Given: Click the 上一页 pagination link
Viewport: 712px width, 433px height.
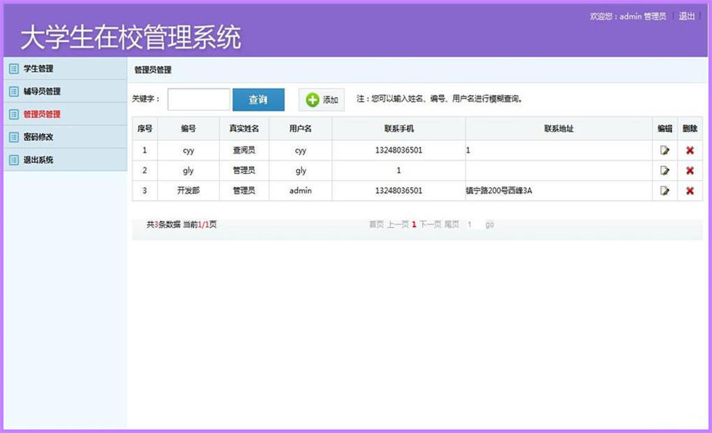Looking at the screenshot, I should coord(398,224).
